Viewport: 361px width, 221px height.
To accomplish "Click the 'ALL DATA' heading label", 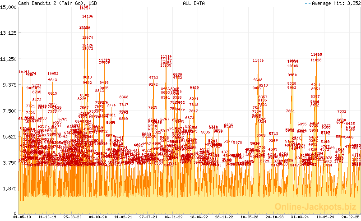I will click(x=194, y=3).
